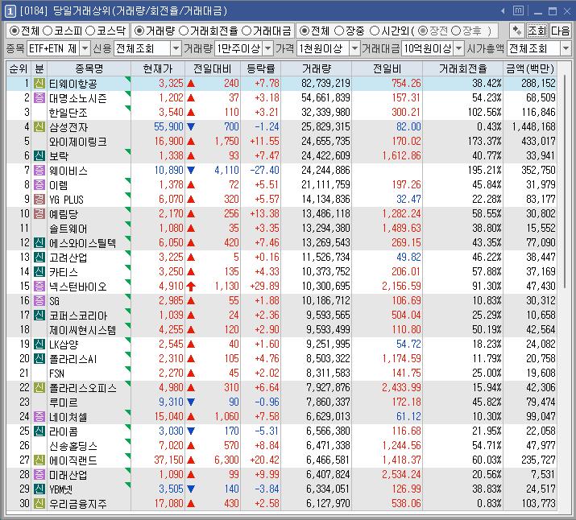Click the 신 badge next to 에스와이스틸텍

pyautogui.click(x=39, y=242)
